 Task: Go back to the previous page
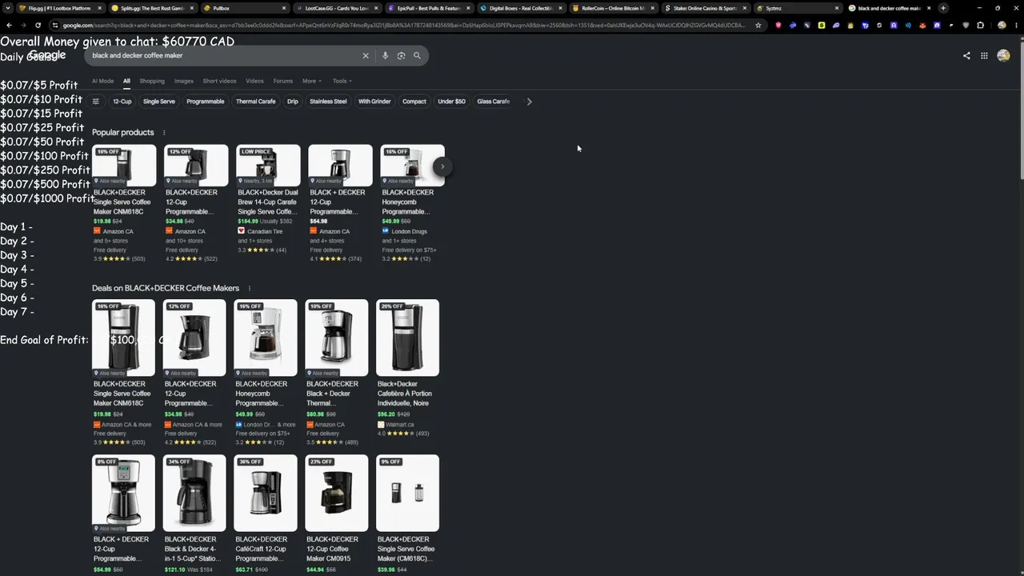click(x=9, y=25)
